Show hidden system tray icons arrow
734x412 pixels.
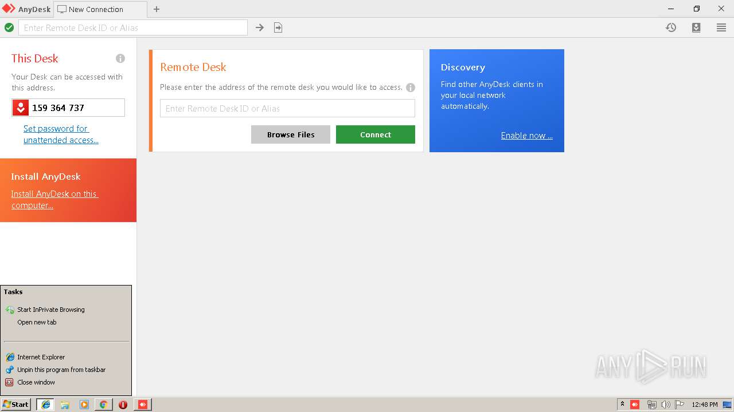coord(622,405)
